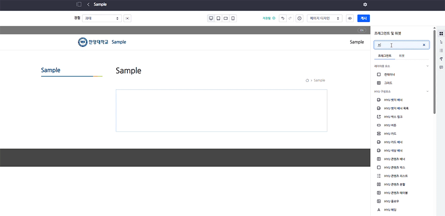The height and width of the screenshot is (216, 445).
Task: Open the page design options brush icon
Action: click(441, 59)
